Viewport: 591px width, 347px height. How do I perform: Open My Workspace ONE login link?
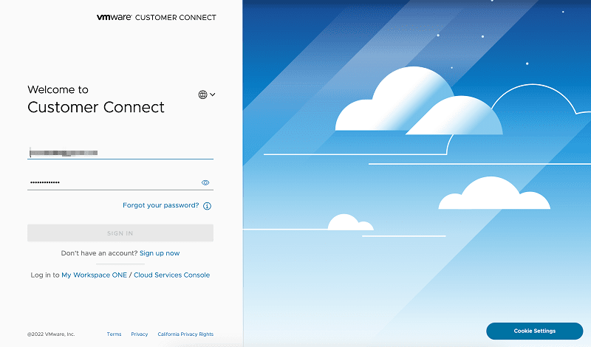(x=95, y=275)
